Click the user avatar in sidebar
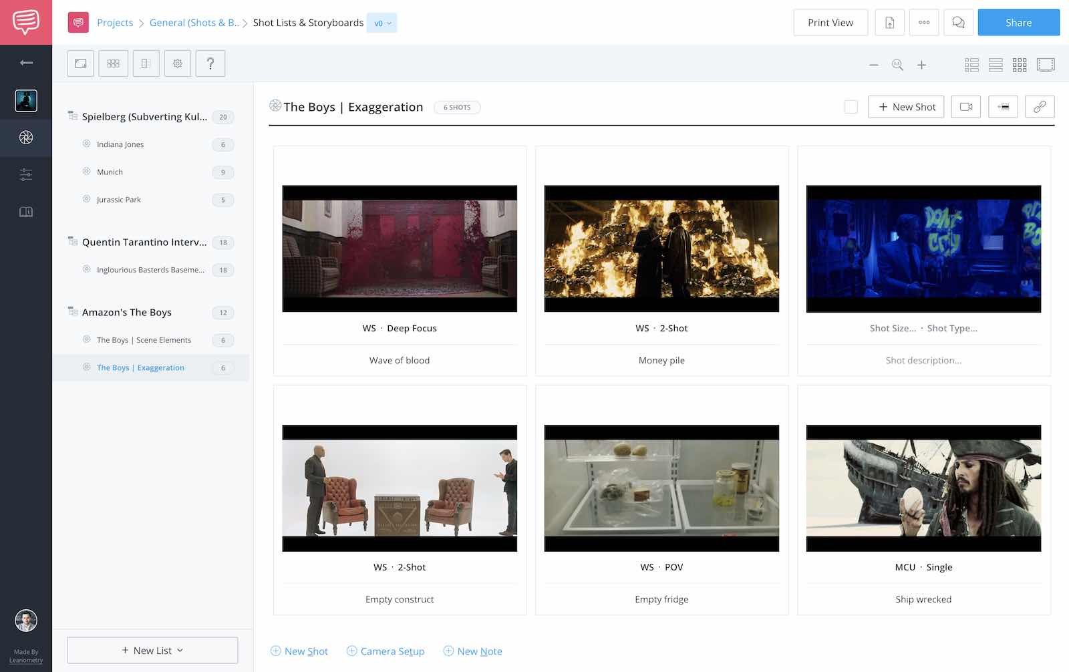1069x672 pixels. pos(26,621)
